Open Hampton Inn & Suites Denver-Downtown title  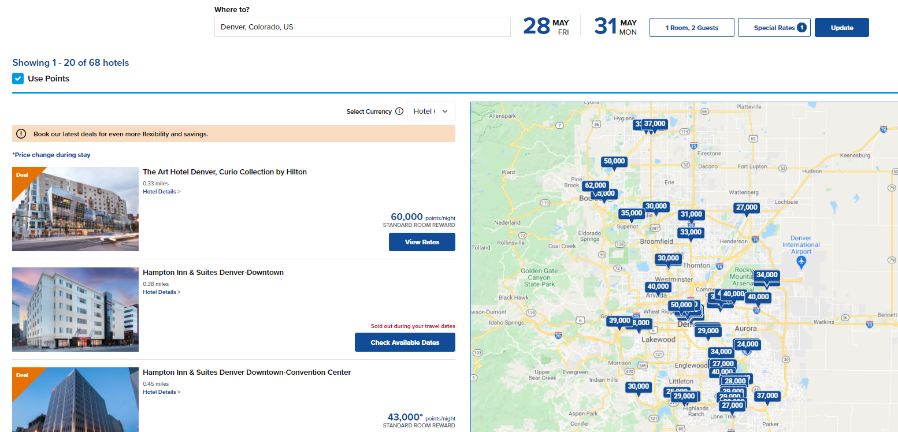213,272
